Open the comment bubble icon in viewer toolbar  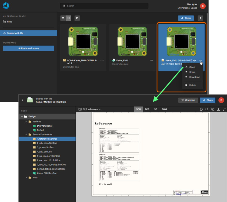click(x=201, y=109)
